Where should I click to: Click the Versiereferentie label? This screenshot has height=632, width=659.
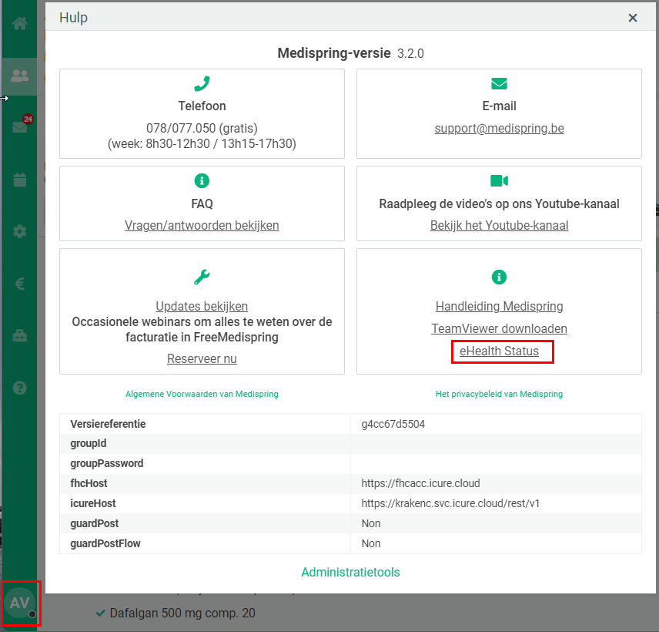pos(108,424)
